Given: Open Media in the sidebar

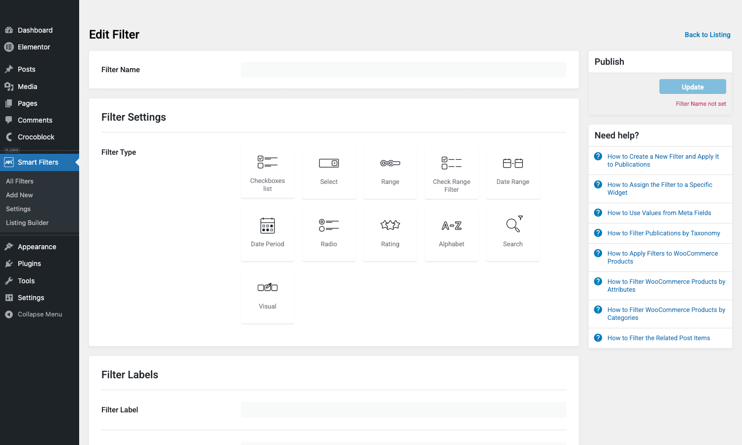Looking at the screenshot, I should (40, 87).
